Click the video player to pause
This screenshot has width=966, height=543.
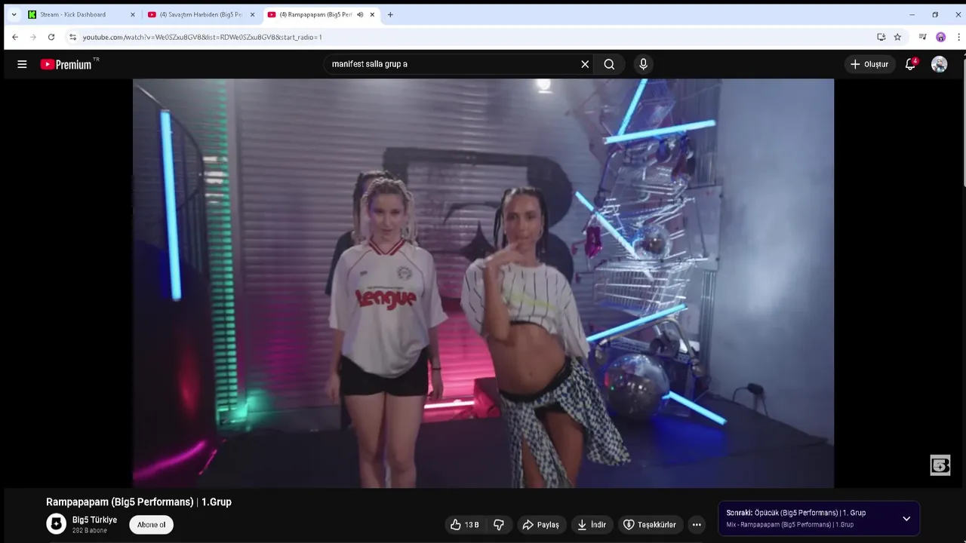tap(483, 283)
